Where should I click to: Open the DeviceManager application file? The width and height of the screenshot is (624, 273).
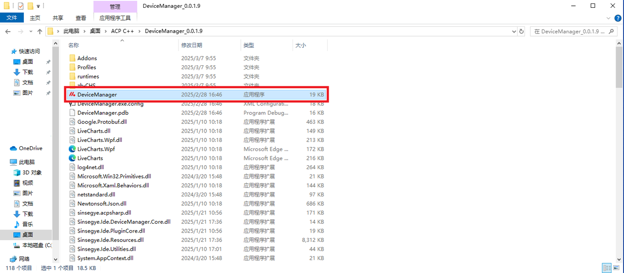coord(196,95)
